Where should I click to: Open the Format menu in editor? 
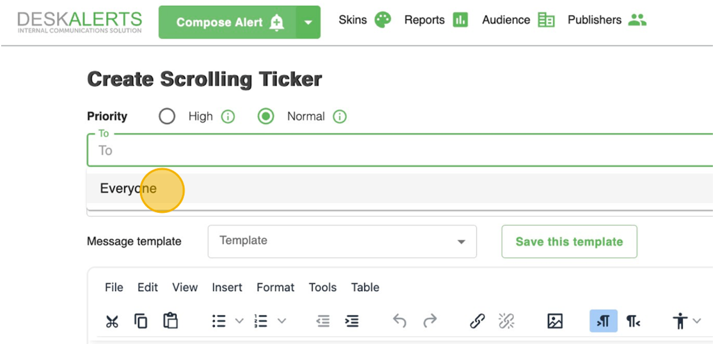275,287
